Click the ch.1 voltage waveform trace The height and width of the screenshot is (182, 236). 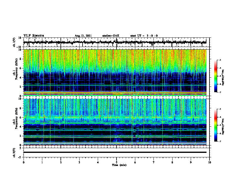(115, 42)
